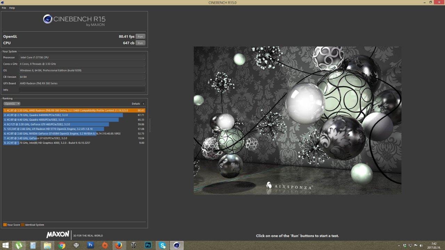Select the AMD Radeon R9 380 ranking bar
The height and width of the screenshot is (250, 445).
[x=70, y=110]
